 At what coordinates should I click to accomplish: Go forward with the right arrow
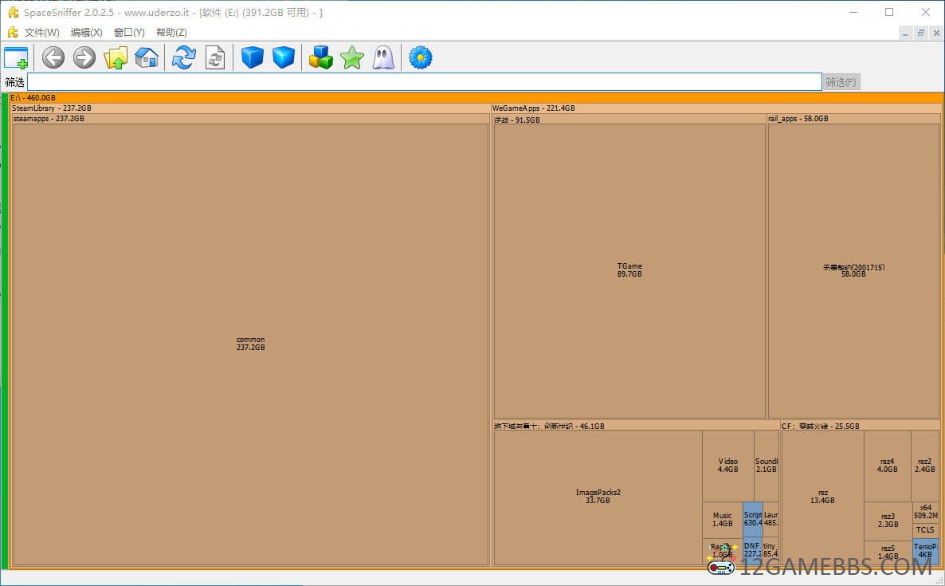[84, 58]
